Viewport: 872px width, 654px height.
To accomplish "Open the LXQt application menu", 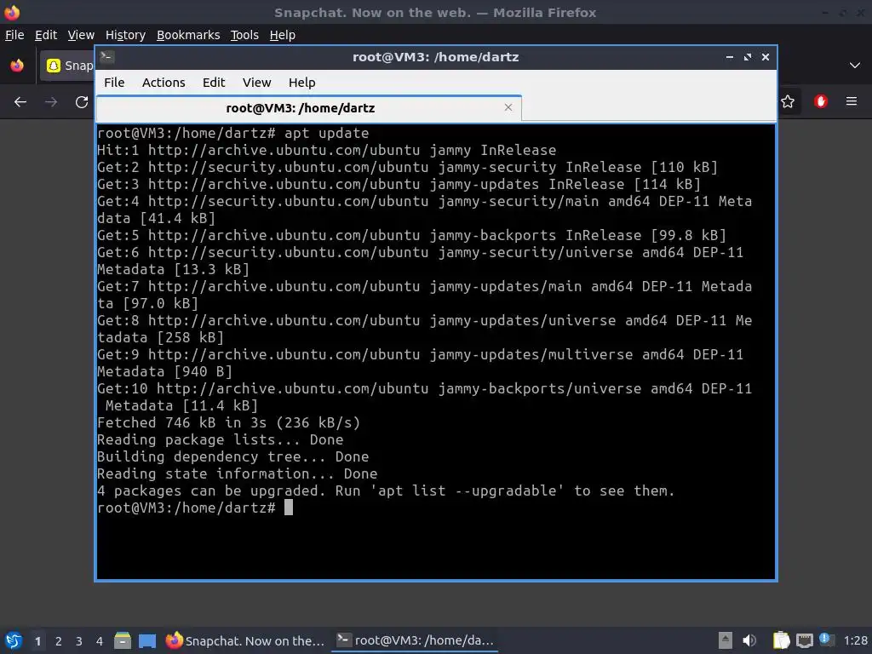I will 14,640.
